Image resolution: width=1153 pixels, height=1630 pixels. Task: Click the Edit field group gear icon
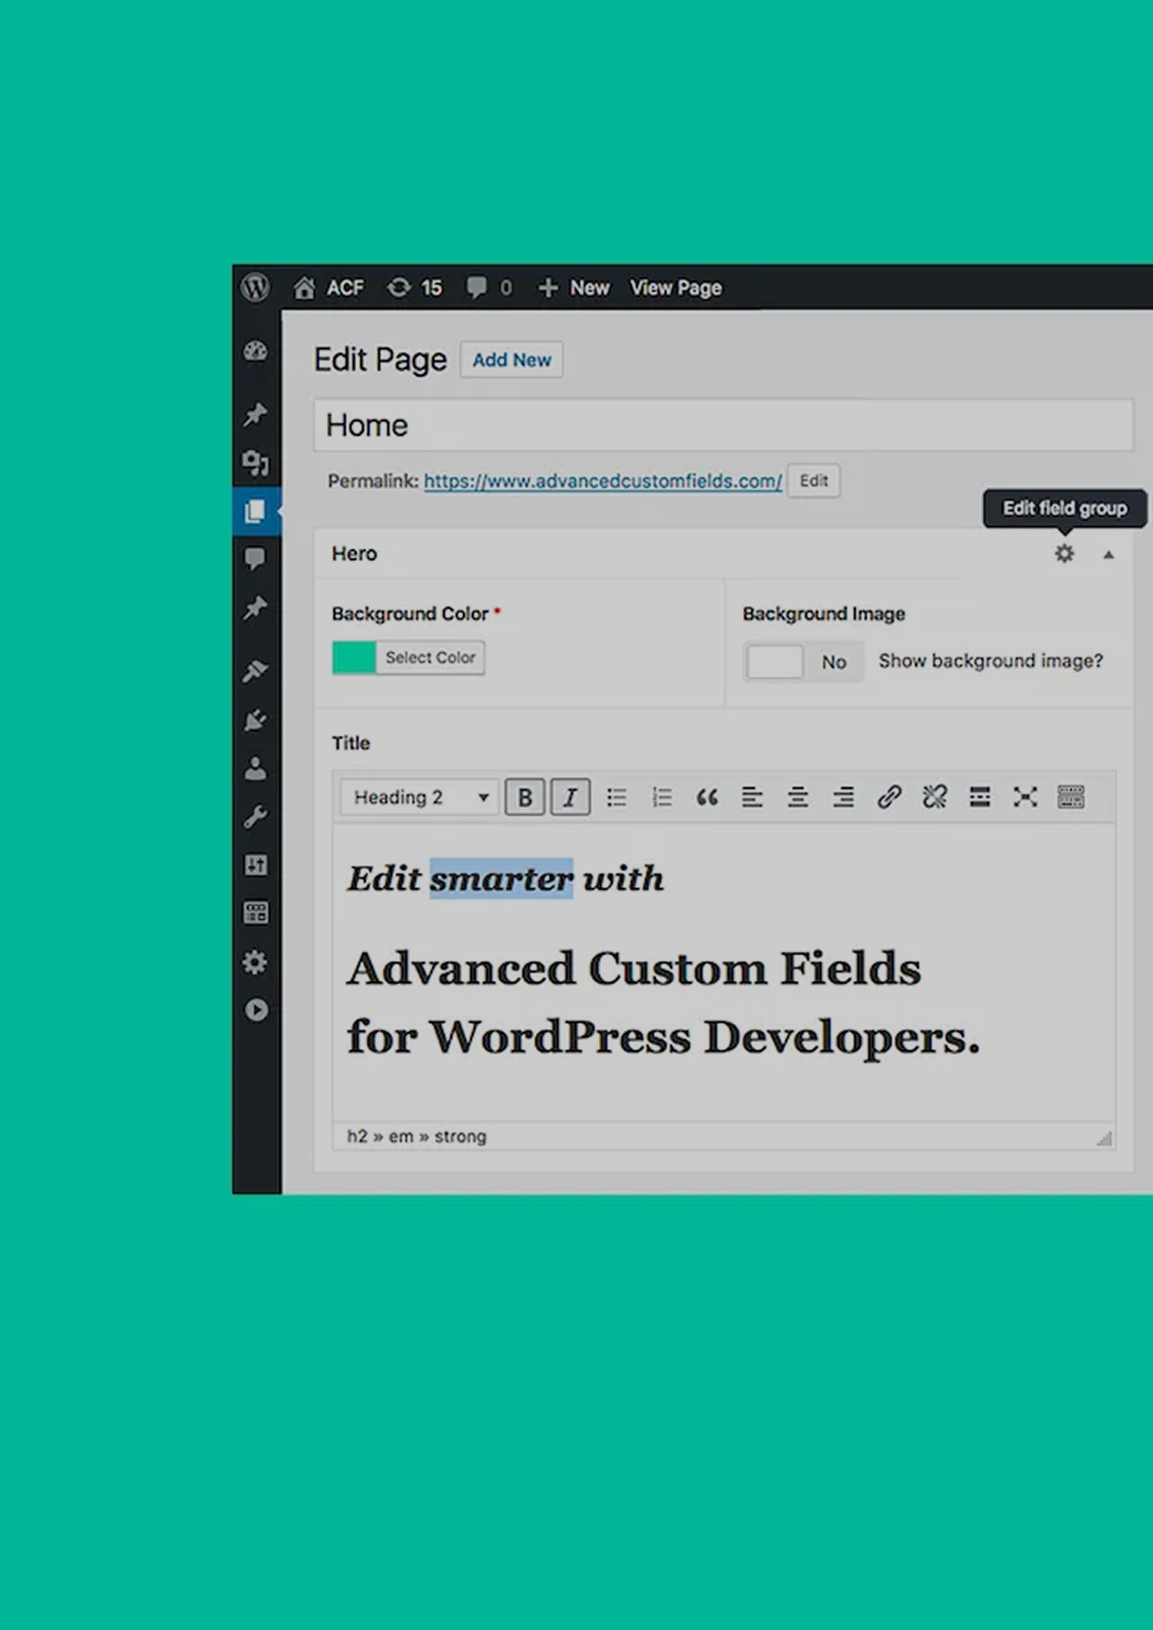(1064, 554)
